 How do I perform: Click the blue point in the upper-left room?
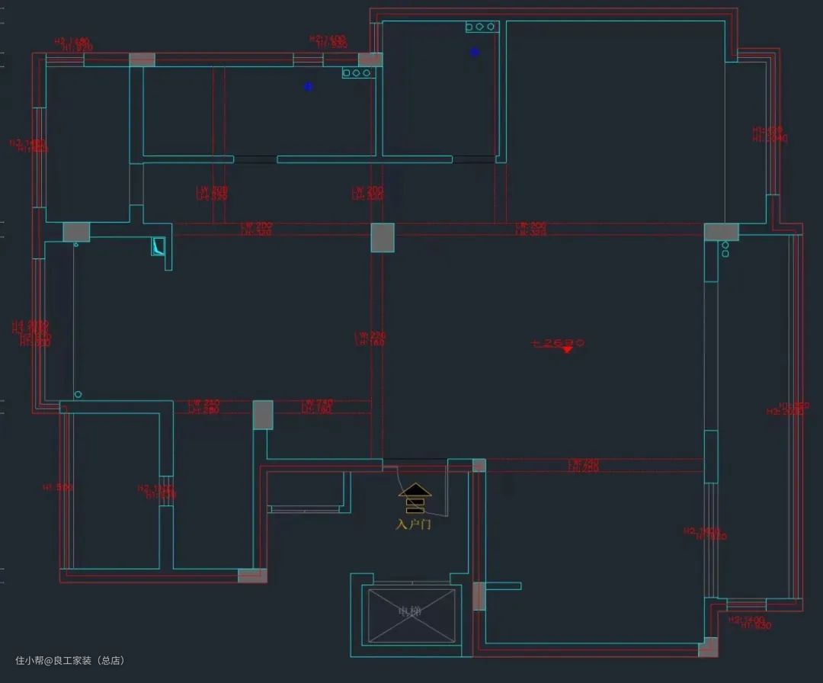309,87
